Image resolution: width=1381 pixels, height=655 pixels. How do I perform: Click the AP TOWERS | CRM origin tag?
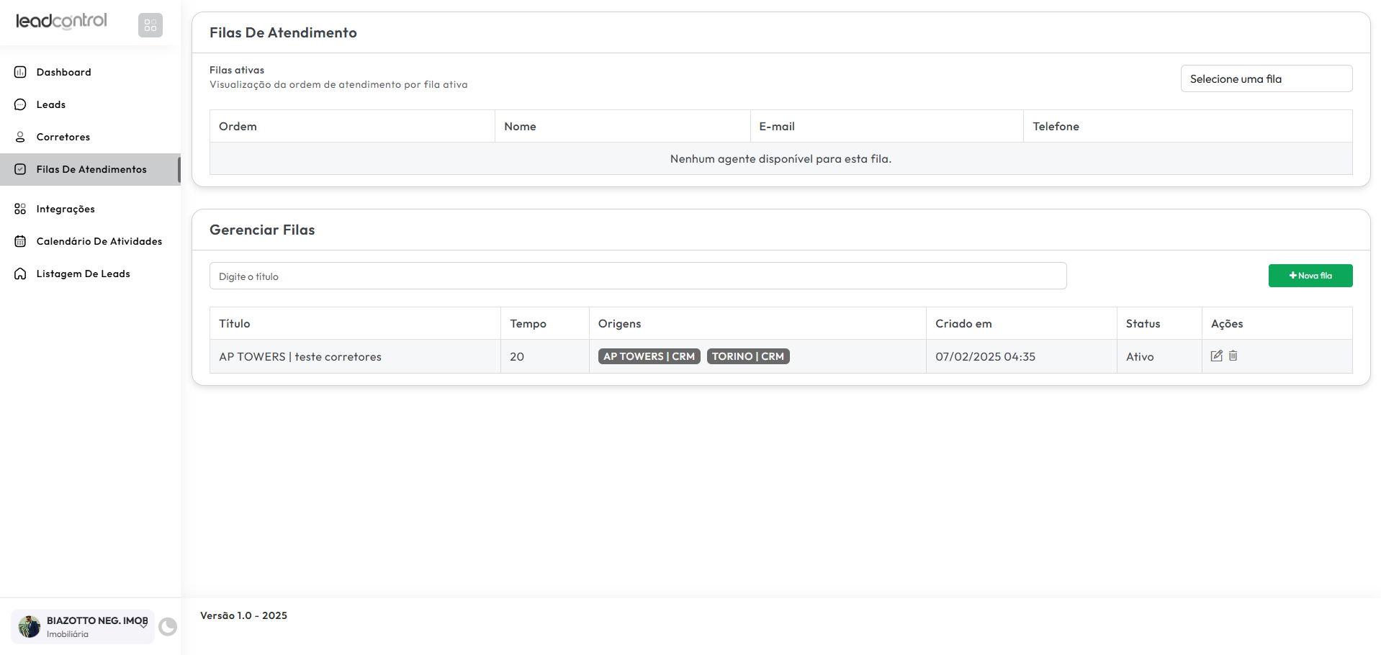click(649, 356)
